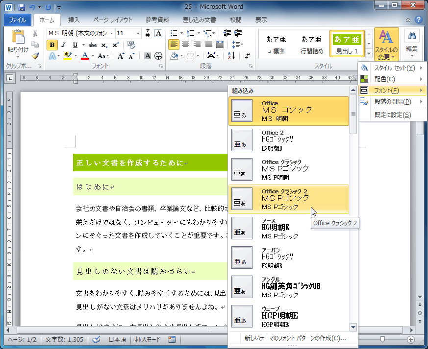428x349 pixels.
Task: Open the numbering list dropdown
Action: [199, 33]
